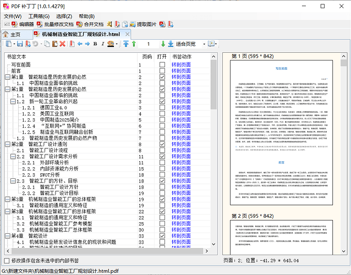Go to previous page with green up arrow
This screenshot has width=351, height=275.
pyautogui.click(x=134, y=43)
